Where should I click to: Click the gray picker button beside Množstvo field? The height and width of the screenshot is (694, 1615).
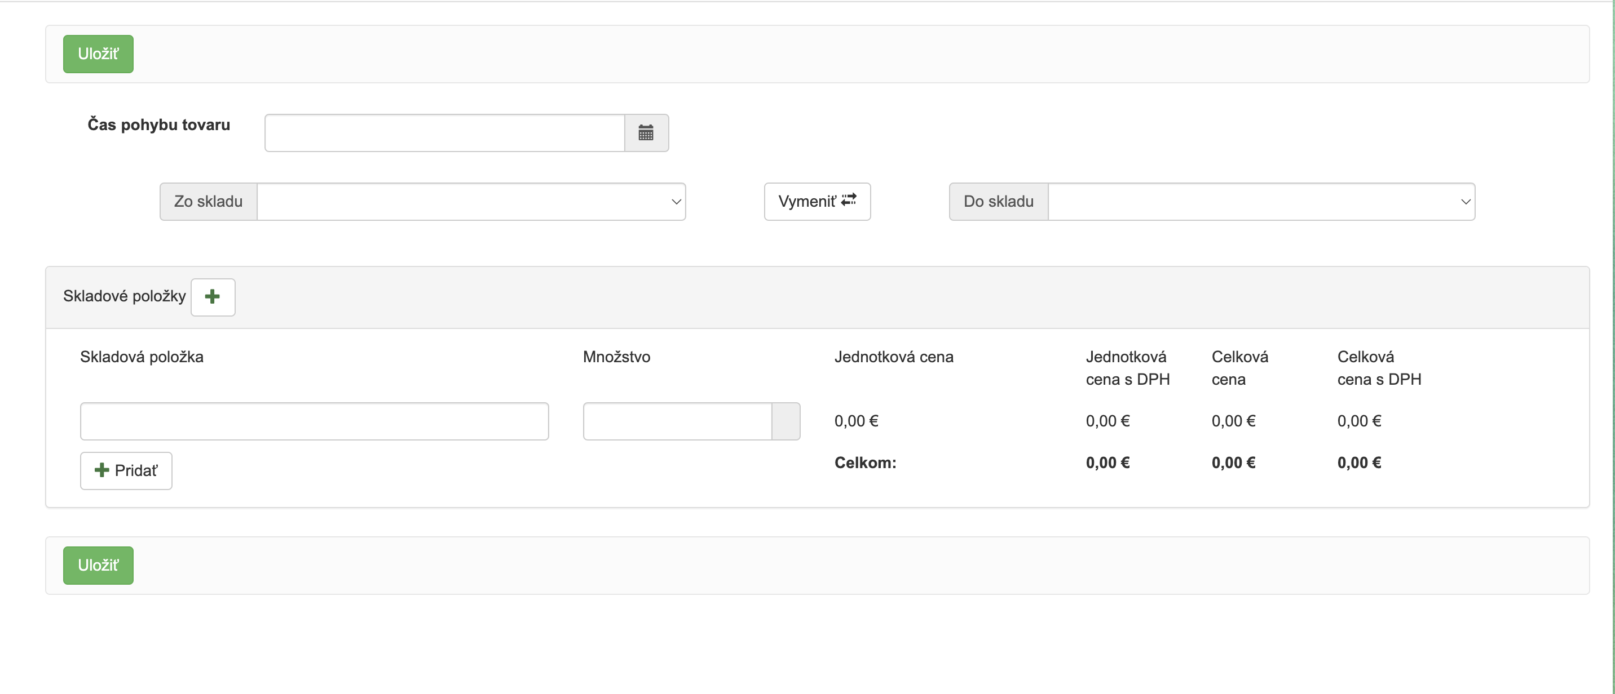pyautogui.click(x=786, y=421)
